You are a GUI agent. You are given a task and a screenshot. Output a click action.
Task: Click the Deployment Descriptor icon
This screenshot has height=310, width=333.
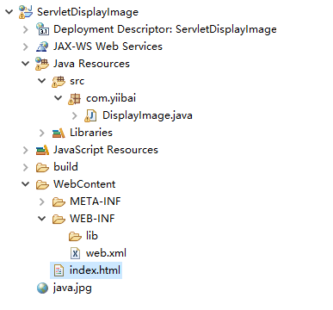42,29
